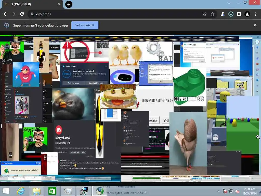Launch Internet Explorer from the taskbar
The image size is (261, 196).
pos(21,191)
